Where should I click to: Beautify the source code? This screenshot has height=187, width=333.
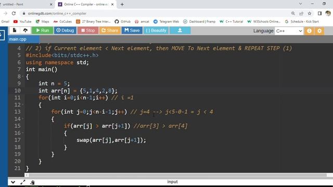pos(156,31)
